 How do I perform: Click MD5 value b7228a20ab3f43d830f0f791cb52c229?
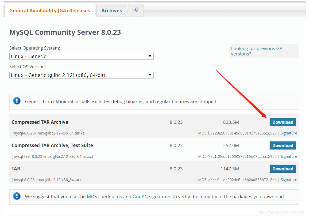[242, 133]
